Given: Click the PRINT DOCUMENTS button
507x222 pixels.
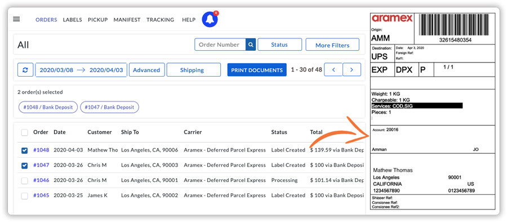Looking at the screenshot, I should 257,70.
